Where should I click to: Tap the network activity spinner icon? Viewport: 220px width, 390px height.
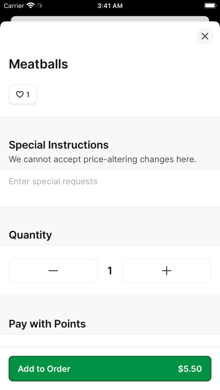39,6
